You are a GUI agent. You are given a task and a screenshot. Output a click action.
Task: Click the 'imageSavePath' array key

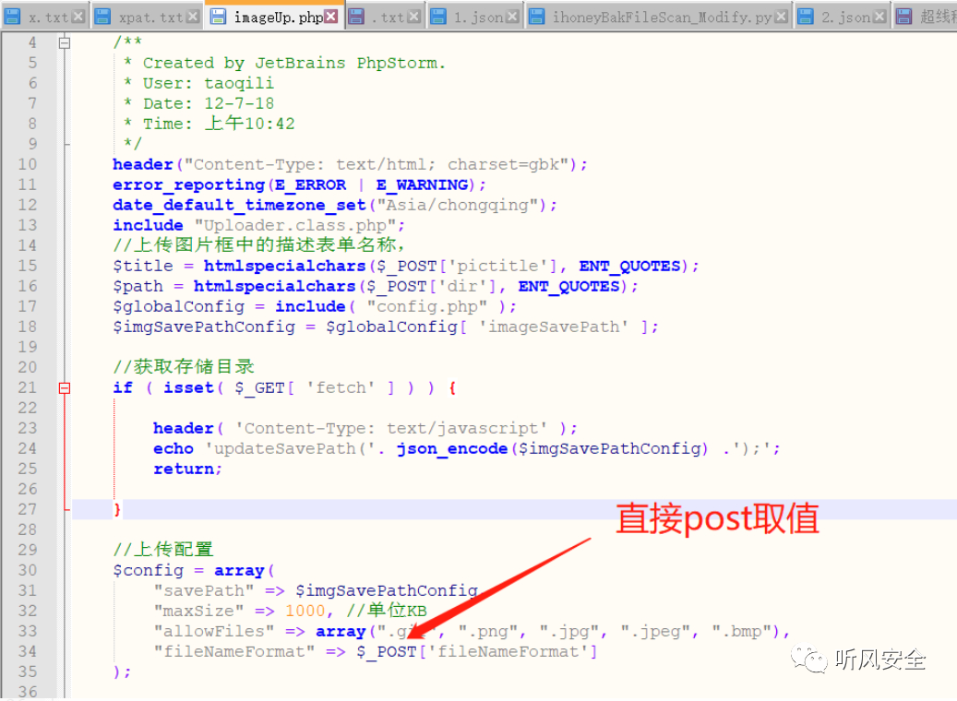pyautogui.click(x=554, y=327)
